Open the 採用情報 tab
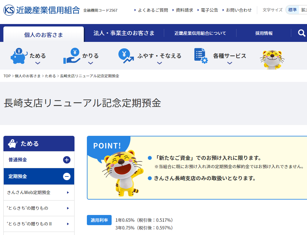This screenshot has height=235, width=307. [264, 33]
